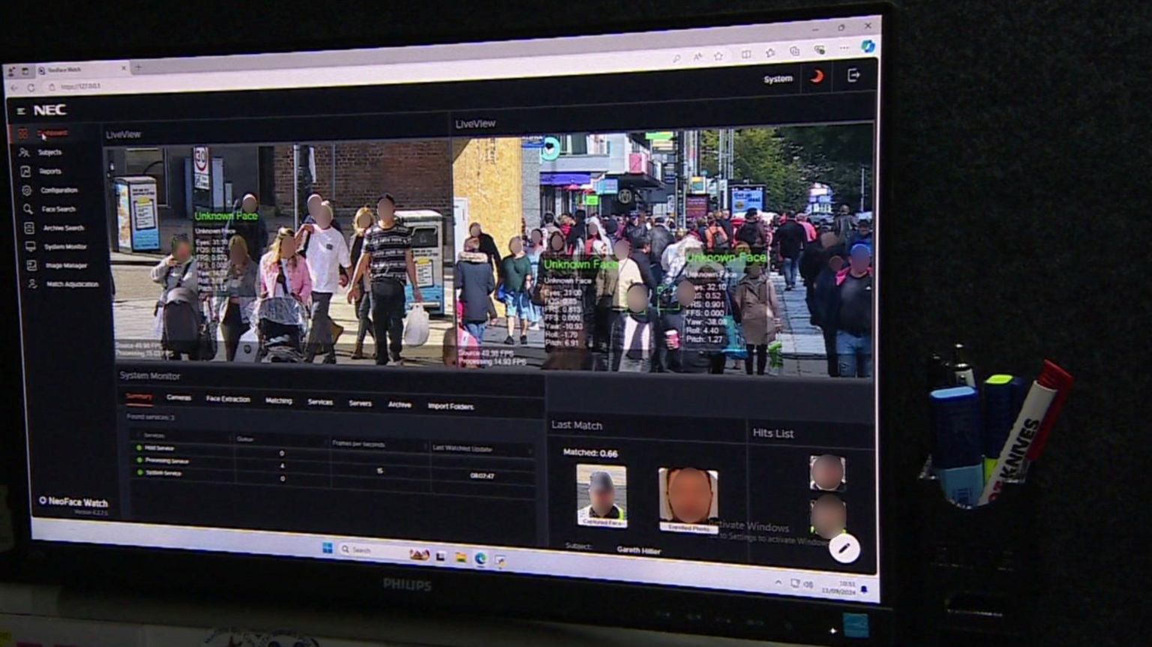The image size is (1152, 647).
Task: Add page to favorites with star icon
Action: click(718, 56)
